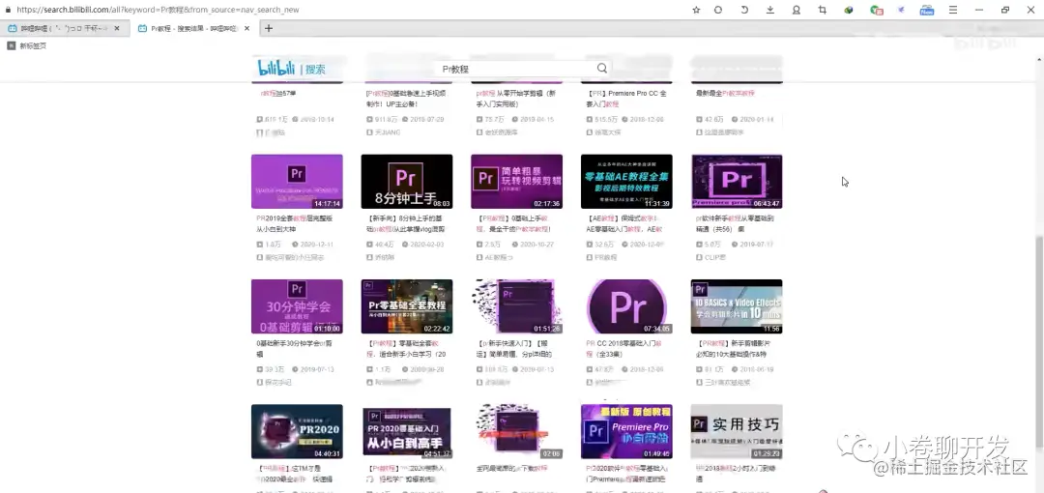Open title PR CC 2018零基础入门教程（全33集）

pos(623,348)
